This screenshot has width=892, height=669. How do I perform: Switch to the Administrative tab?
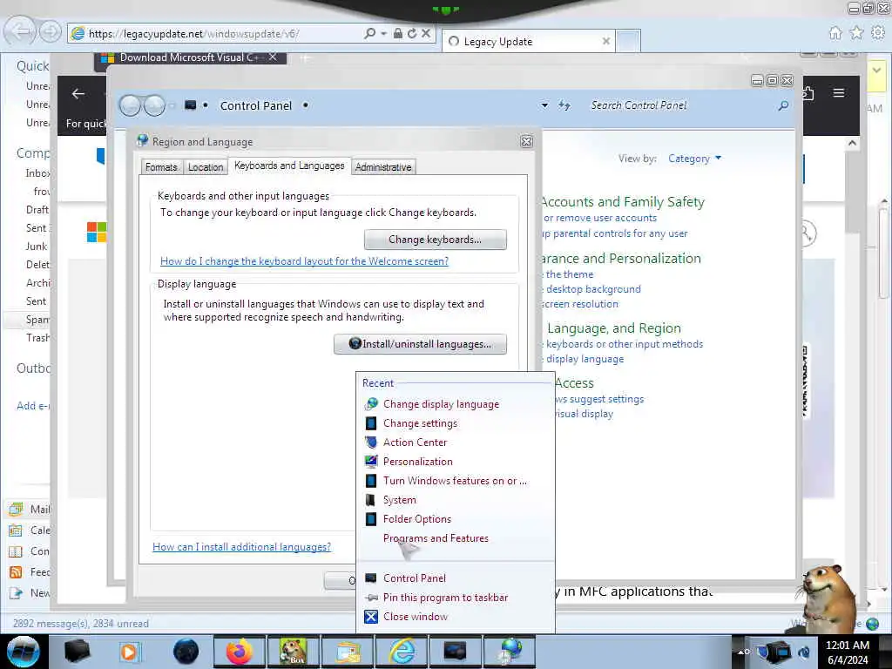click(x=383, y=166)
